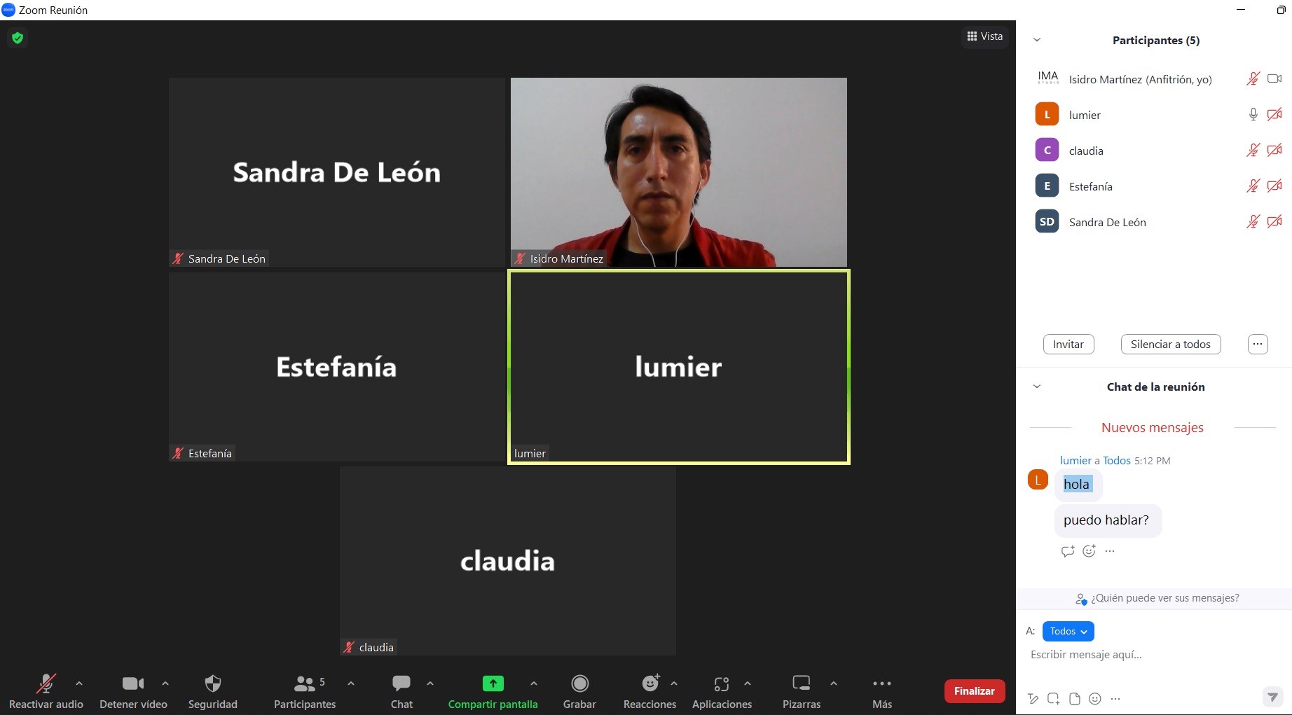Screen dimensions: 1292x715
Task: Open Reacciones emoji panel
Action: point(650,683)
